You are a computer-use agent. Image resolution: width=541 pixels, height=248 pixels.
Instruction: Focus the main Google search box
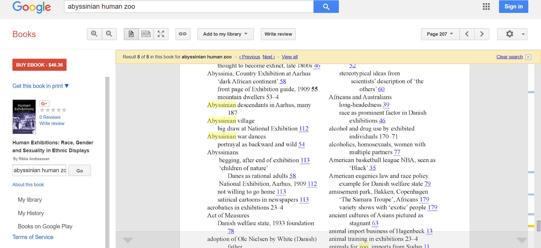(189, 6)
